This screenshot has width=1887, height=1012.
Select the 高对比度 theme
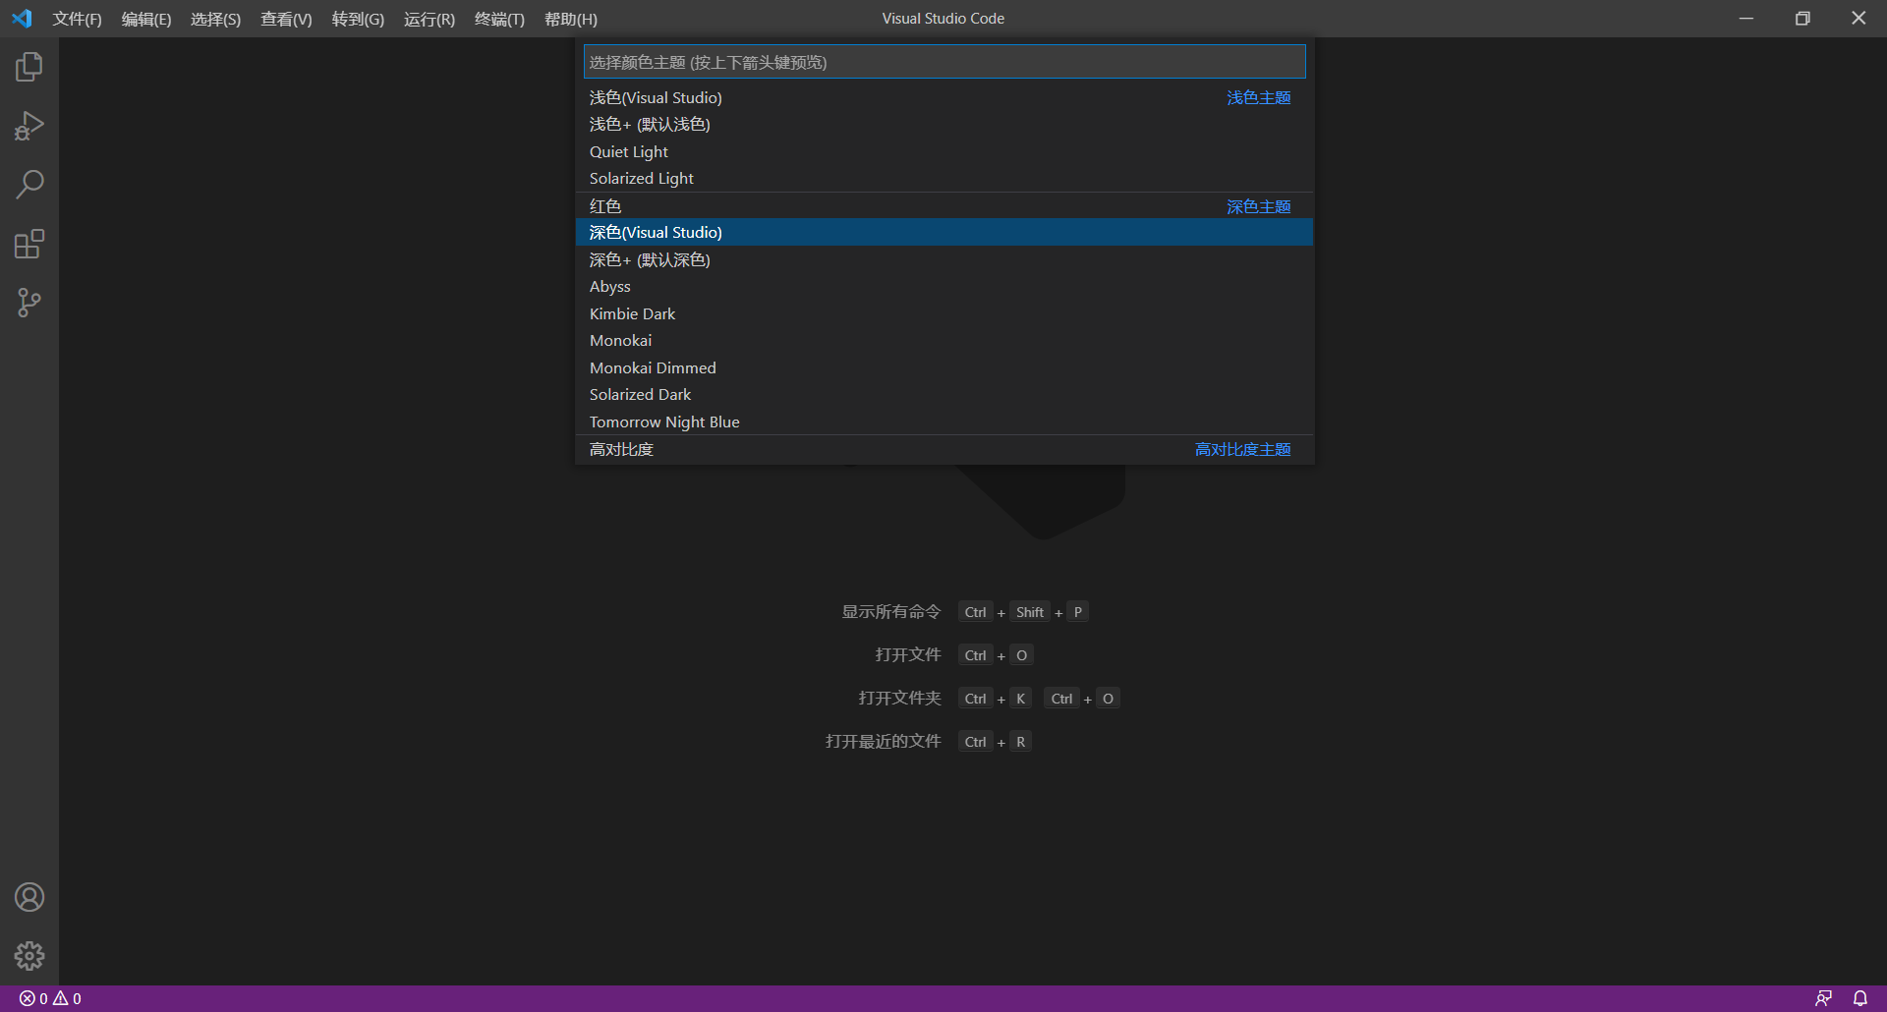coord(944,449)
